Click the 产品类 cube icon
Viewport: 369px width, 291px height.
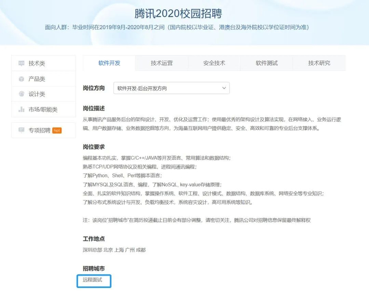22,79
